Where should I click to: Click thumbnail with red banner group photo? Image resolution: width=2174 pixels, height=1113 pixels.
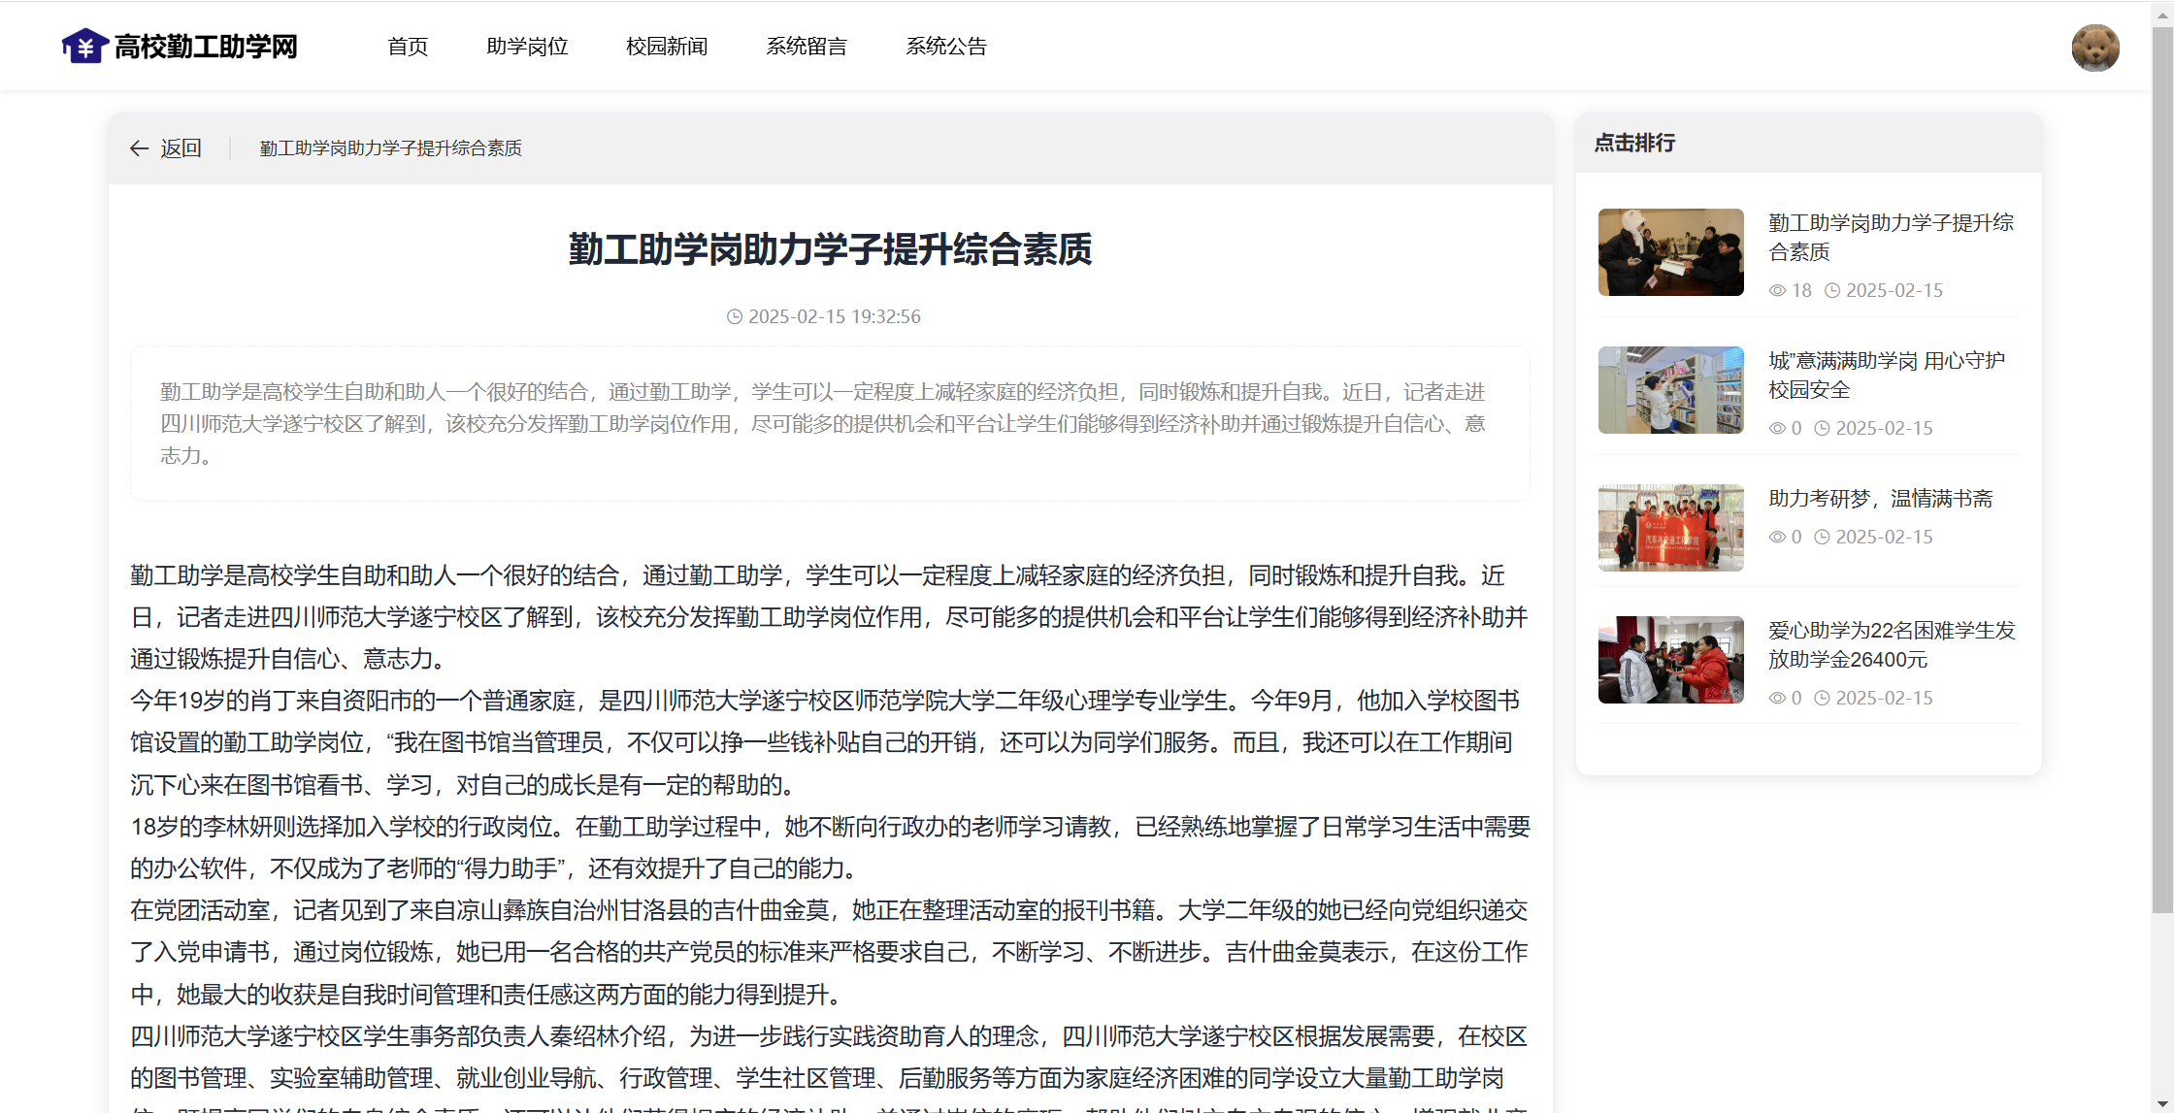click(x=1670, y=528)
